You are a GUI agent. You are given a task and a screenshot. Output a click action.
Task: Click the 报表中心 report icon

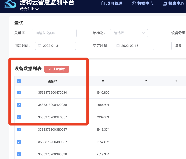pyautogui.click(x=165, y=4)
